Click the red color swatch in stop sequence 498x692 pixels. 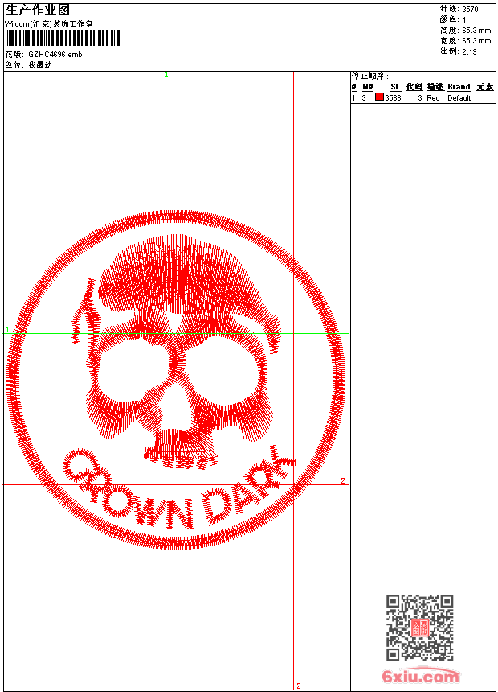coord(379,97)
